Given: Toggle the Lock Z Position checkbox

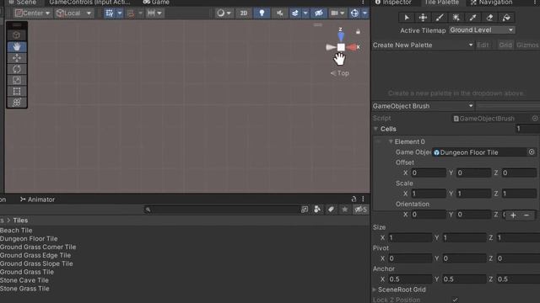Looking at the screenshot, I should pos(456,300).
